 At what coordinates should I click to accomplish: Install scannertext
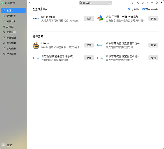pyautogui.click(x=89, y=18)
